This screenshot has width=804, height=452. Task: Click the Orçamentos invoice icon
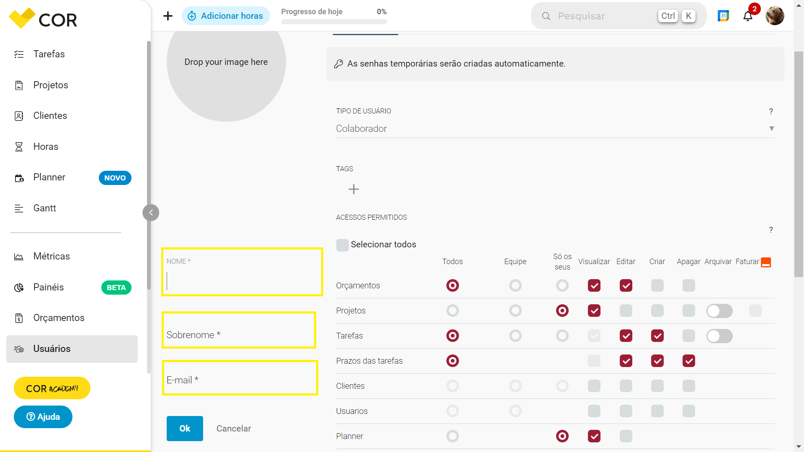tap(19, 318)
